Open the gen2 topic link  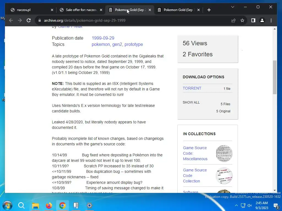pos(117,44)
